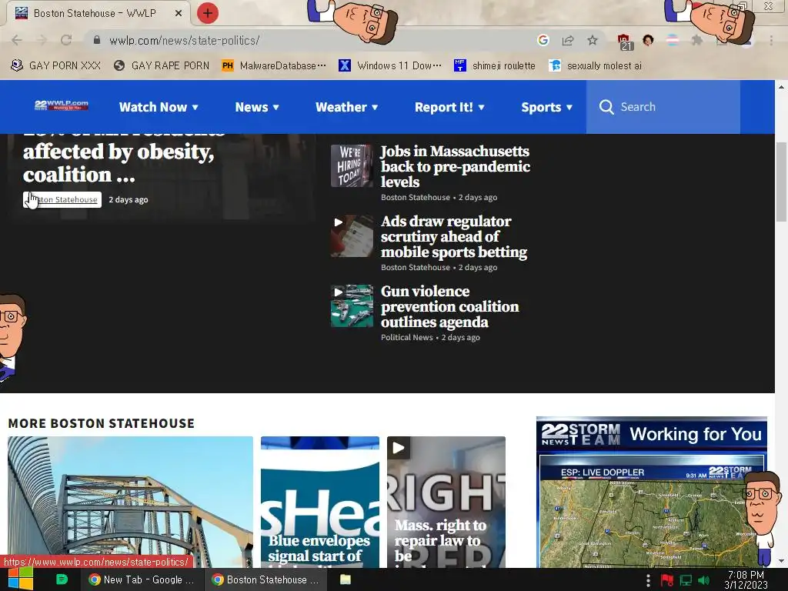This screenshot has width=788, height=591.
Task: Open Gun violence prevention coalition article
Action: pos(449,306)
